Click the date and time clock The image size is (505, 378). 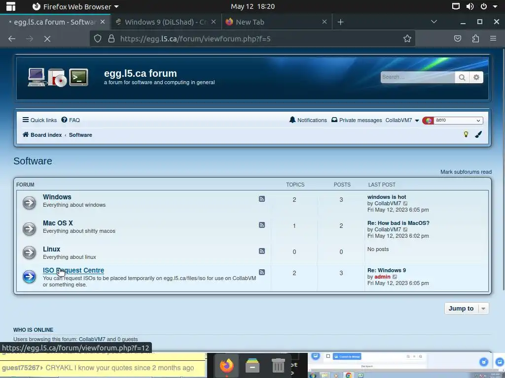click(x=252, y=6)
